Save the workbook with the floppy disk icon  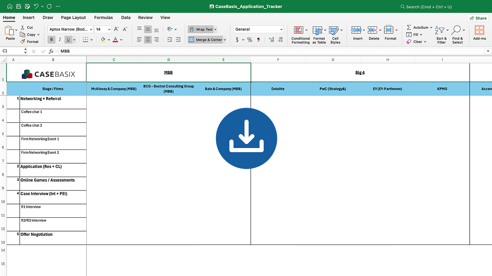18,7
